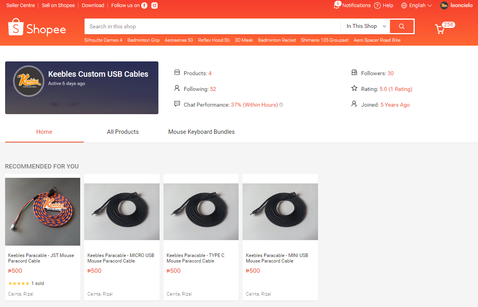The width and height of the screenshot is (478, 307).
Task: Click the JST Mouse Paracord Cable title
Action: coord(41,258)
